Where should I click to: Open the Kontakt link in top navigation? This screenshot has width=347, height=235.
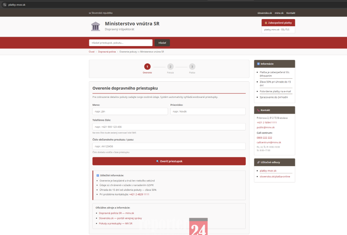point(291,13)
